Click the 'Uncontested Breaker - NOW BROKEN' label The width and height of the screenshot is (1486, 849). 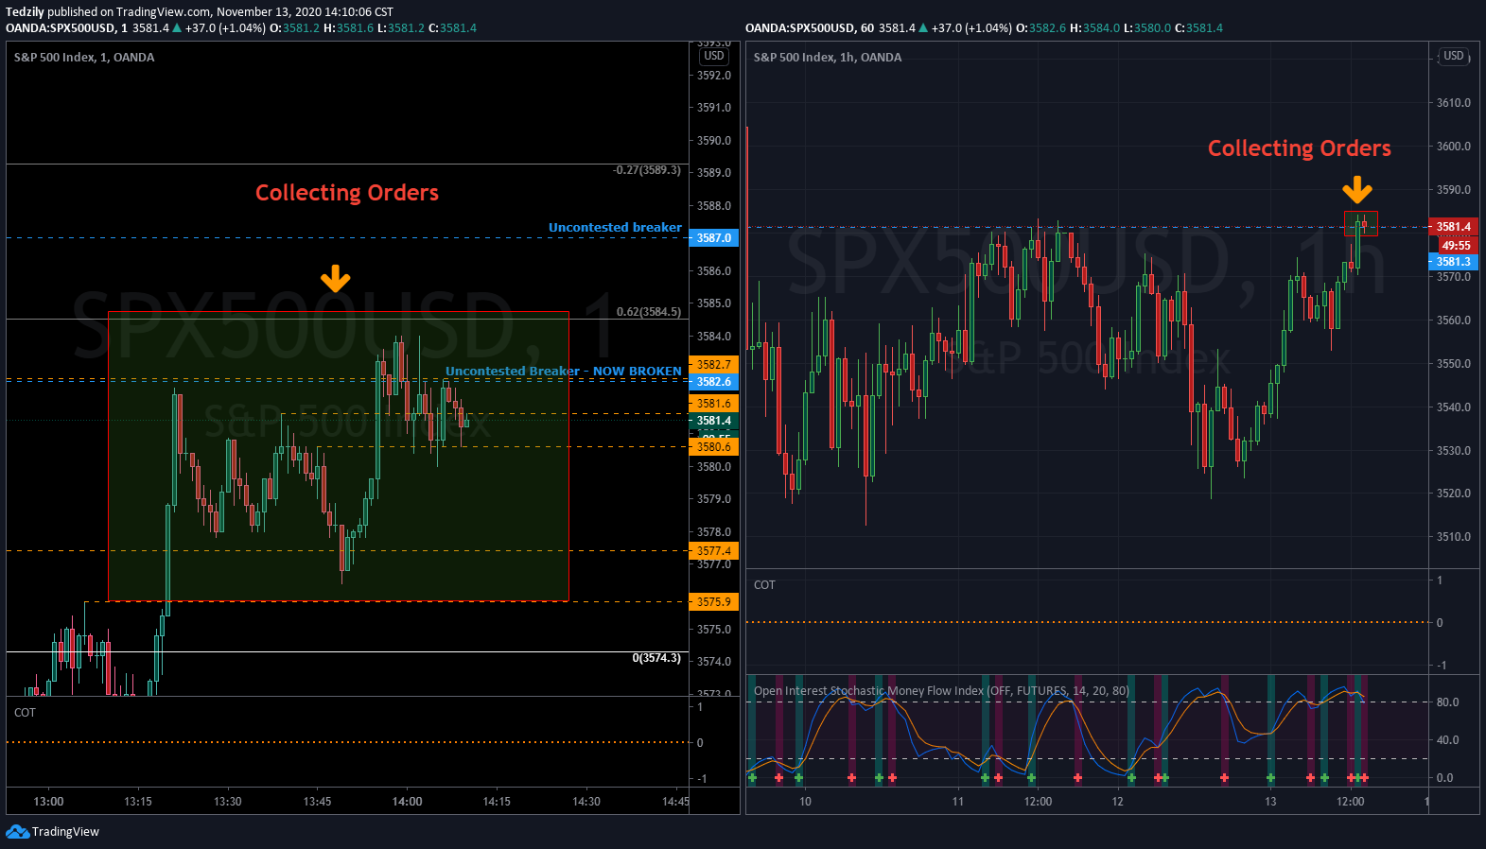click(x=564, y=372)
